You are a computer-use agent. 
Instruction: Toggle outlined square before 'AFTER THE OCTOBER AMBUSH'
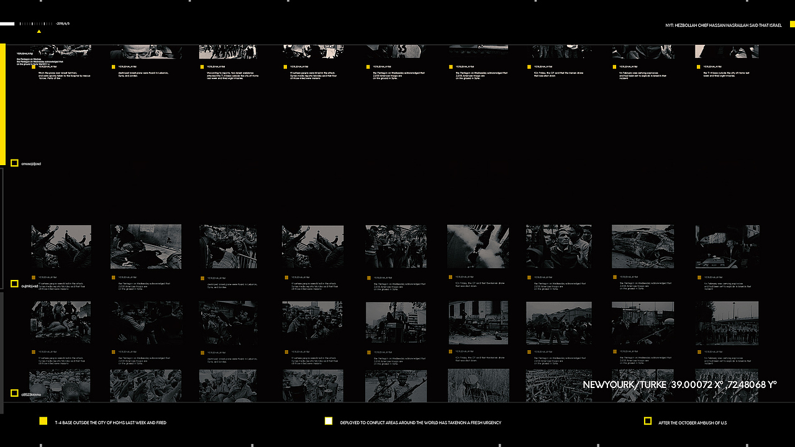click(648, 421)
